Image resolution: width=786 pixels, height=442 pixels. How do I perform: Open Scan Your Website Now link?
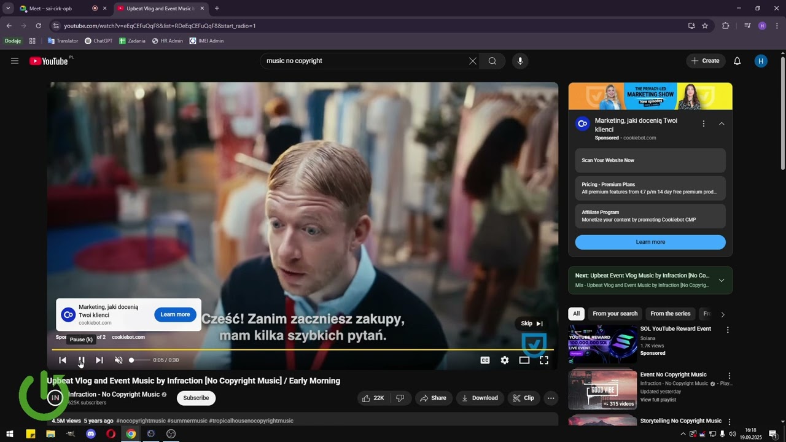tap(650, 160)
